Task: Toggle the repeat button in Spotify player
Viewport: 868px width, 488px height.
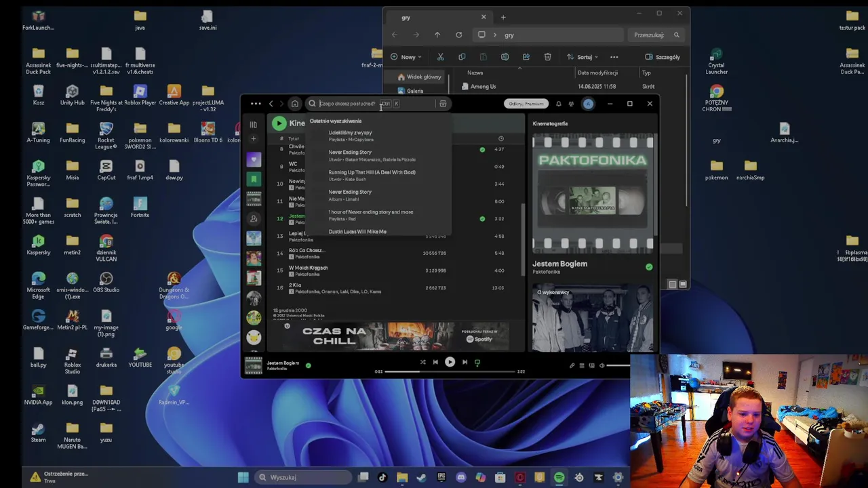Action: coord(477,362)
